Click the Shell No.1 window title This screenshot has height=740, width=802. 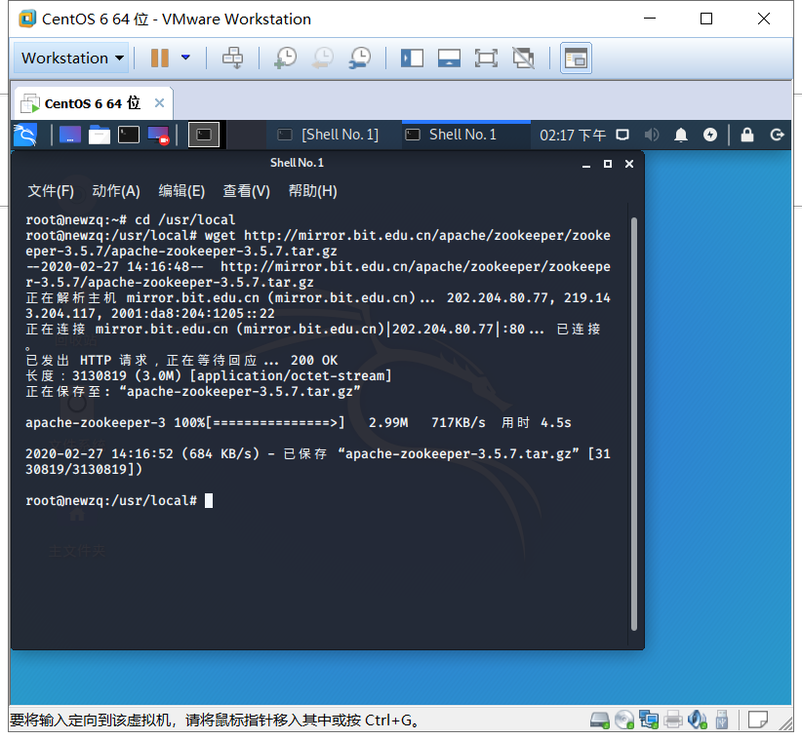(297, 163)
